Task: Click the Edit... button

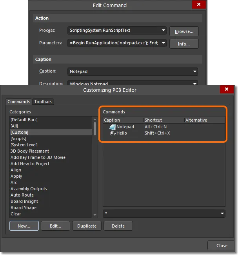Action: 55,226
